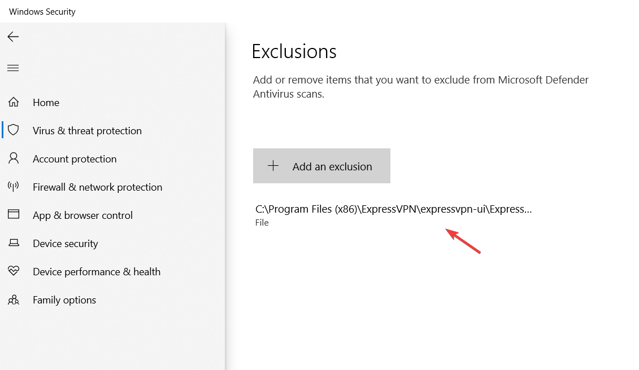Open Account protection section label
This screenshot has height=370, width=639.
pos(75,159)
